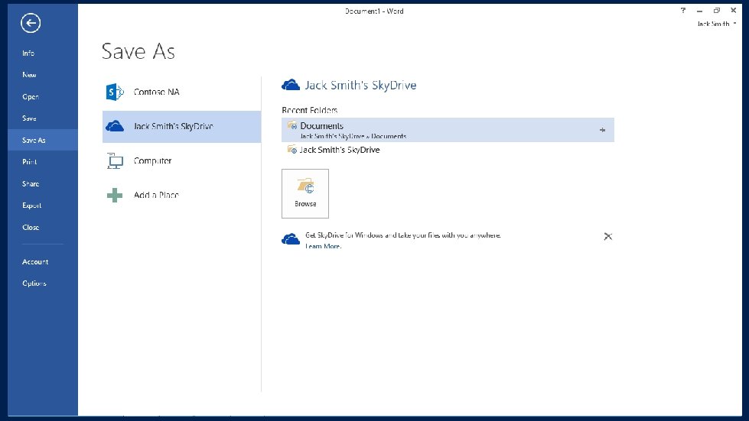Click the Browse button

point(305,193)
